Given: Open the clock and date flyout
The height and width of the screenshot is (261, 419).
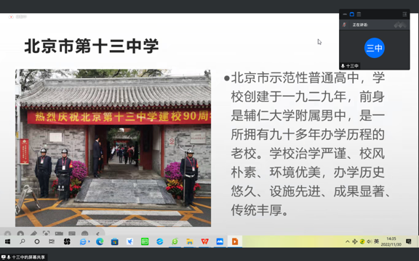Looking at the screenshot, I should 391,241.
